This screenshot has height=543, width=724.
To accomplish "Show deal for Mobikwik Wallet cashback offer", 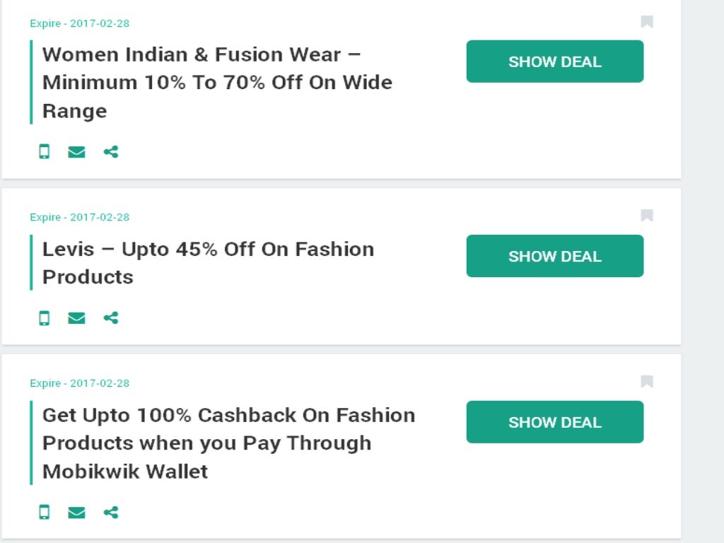I will [x=555, y=422].
